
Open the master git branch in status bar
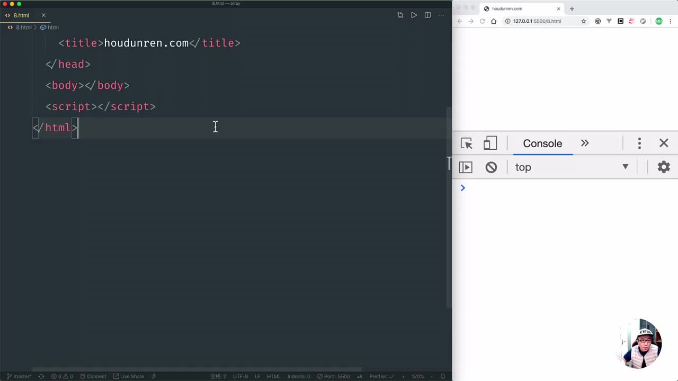[x=19, y=376]
